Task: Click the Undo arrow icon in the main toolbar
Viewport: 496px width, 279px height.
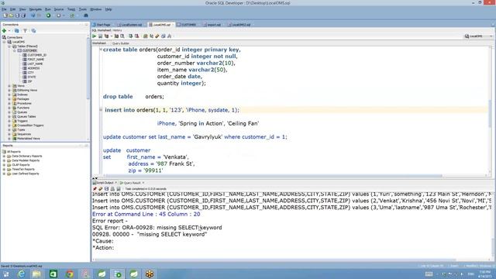Action: pyautogui.click(x=33, y=15)
